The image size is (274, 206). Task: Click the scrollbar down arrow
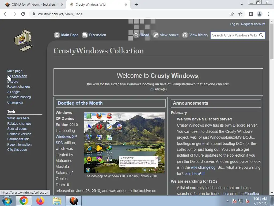coord(272,193)
